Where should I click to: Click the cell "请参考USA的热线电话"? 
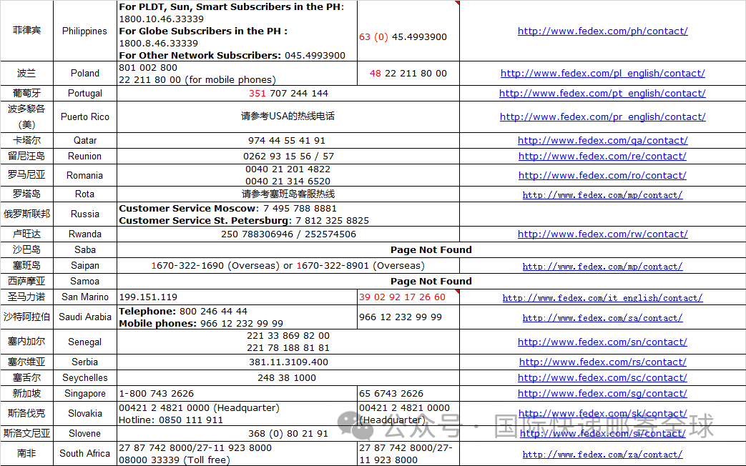tap(288, 116)
